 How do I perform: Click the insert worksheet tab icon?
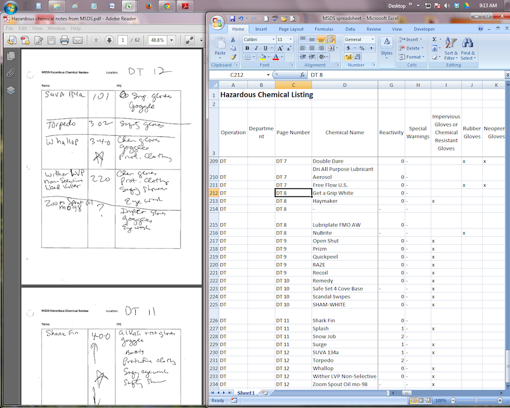[265, 393]
